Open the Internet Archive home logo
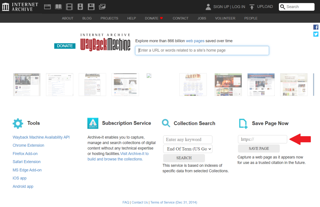 pos(20,7)
